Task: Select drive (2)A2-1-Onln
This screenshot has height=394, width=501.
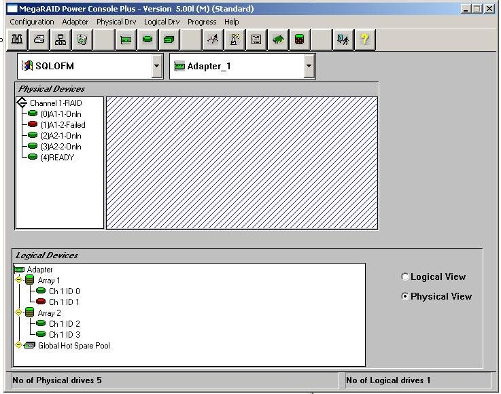Action: [x=61, y=136]
